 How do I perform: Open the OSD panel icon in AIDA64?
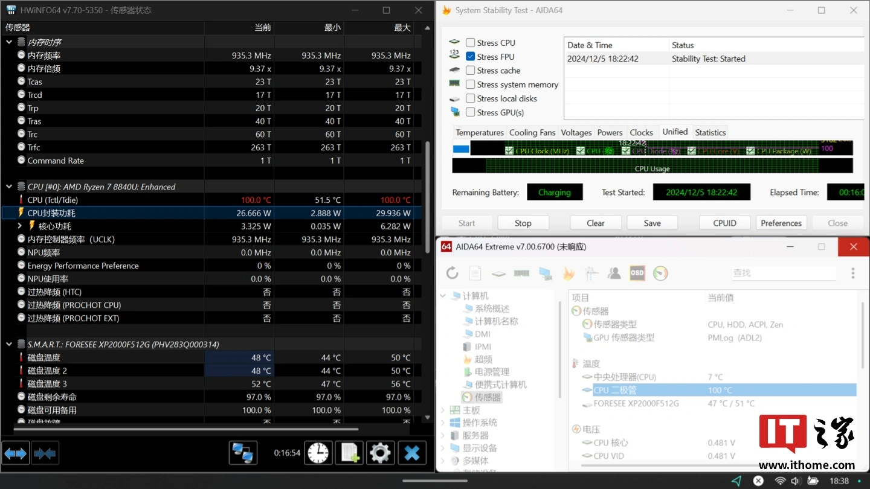637,273
